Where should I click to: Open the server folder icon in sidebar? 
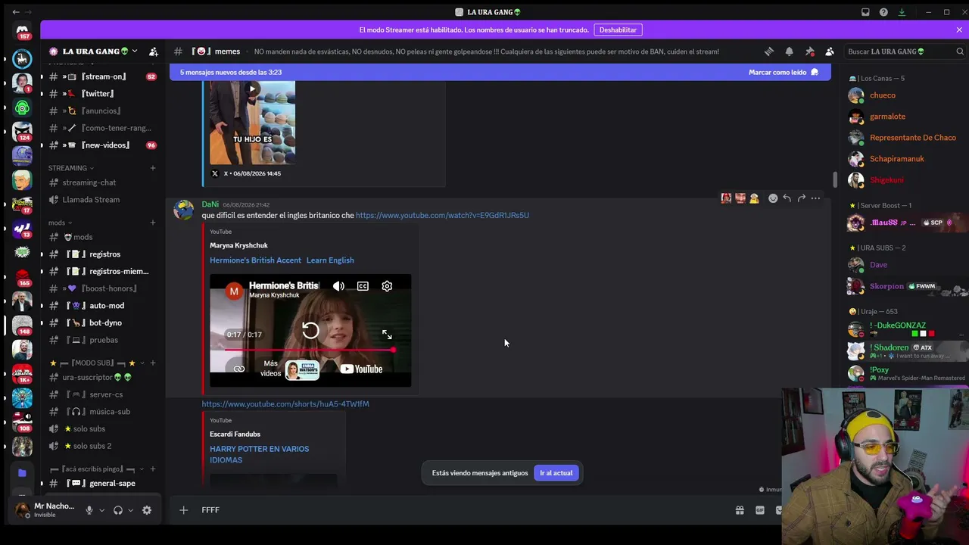(22, 472)
